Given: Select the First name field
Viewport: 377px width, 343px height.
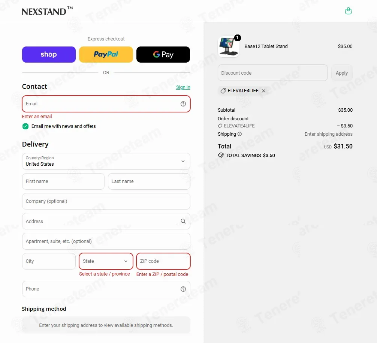Looking at the screenshot, I should pyautogui.click(x=63, y=181).
